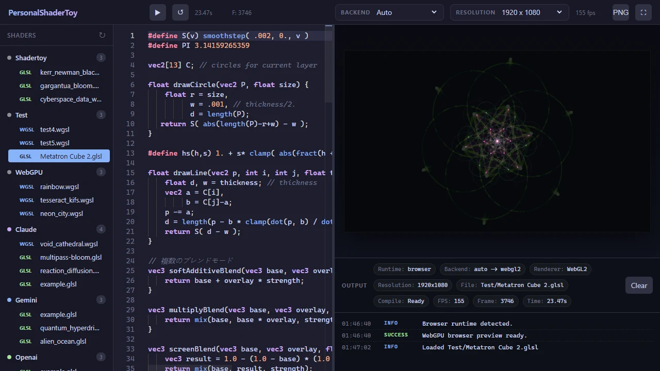Click 'Browser runtime detected.' log message
Viewport: 660px width, 371px height.
click(x=467, y=324)
